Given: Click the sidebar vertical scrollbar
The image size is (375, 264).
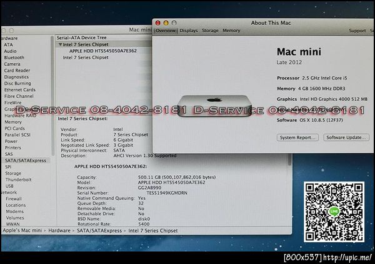Looking at the screenshot, I should [52, 96].
